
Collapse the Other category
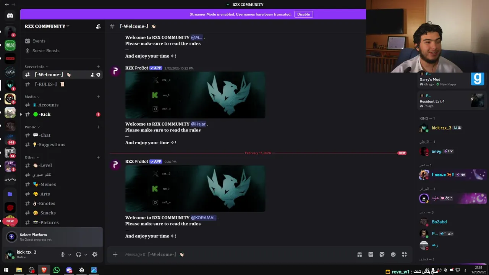coord(32,157)
